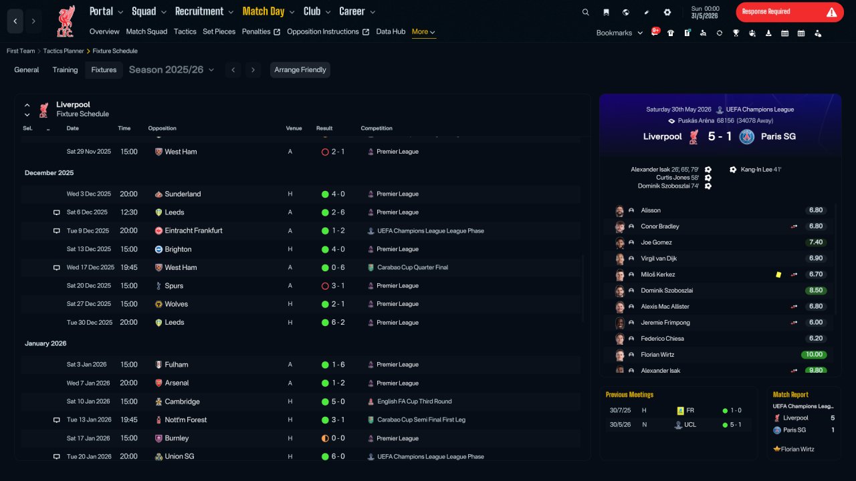The image size is (856, 481).
Task: Click the training cone icon in bookmarks bar
Action: point(768,33)
